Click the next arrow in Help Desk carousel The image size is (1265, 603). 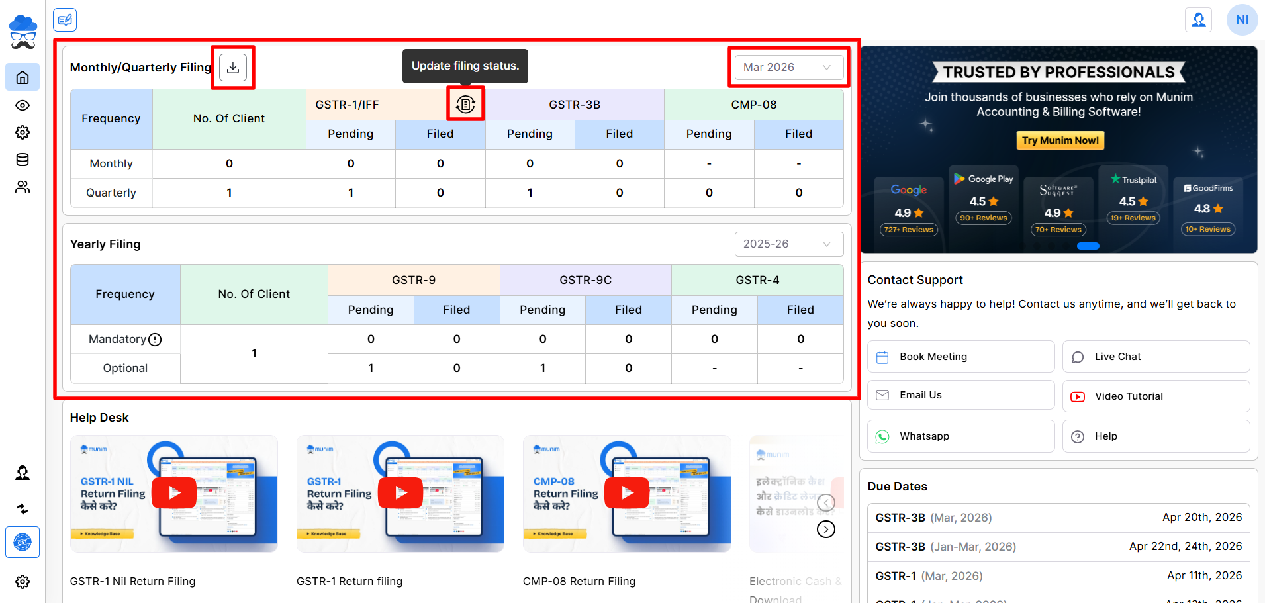coord(825,530)
